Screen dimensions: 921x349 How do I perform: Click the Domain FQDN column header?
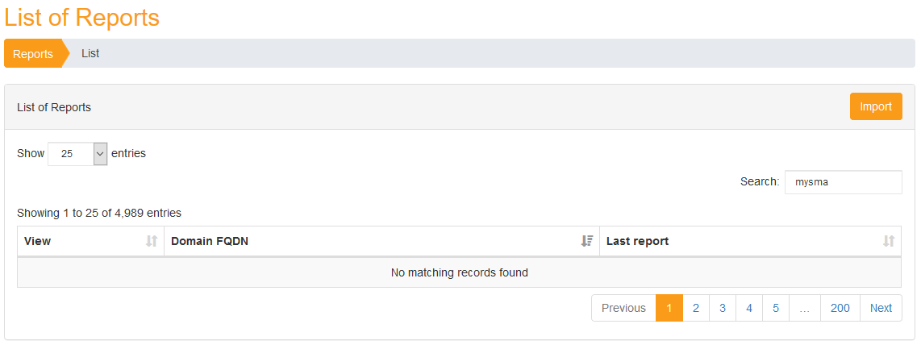(x=381, y=241)
